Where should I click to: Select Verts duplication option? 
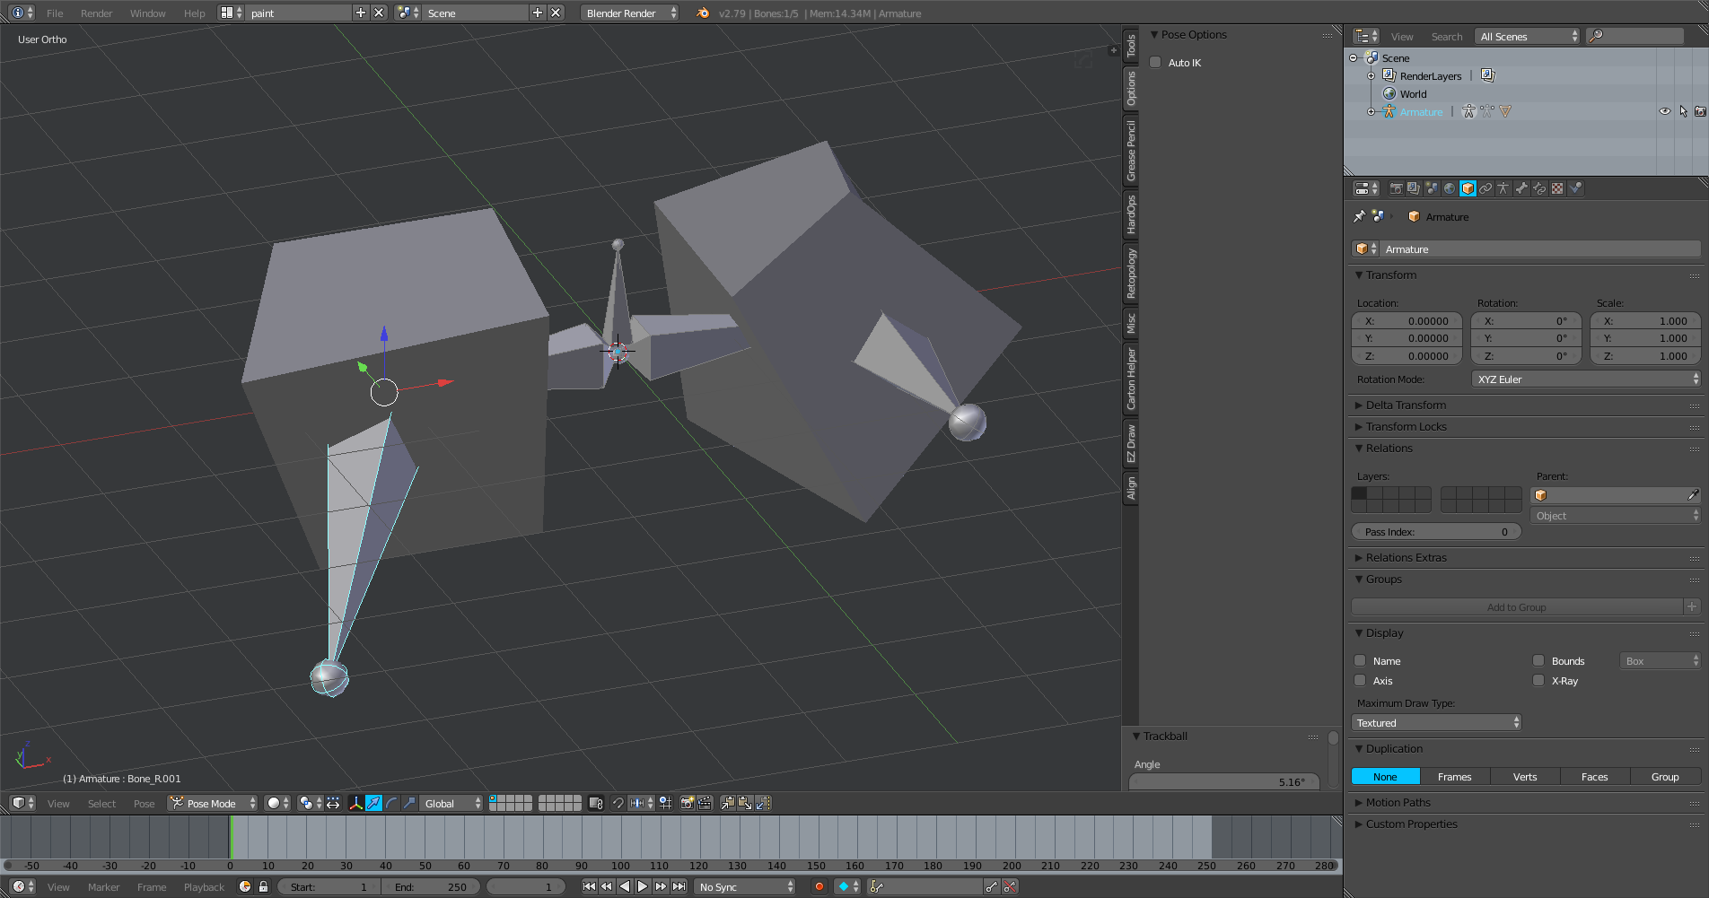click(x=1525, y=777)
